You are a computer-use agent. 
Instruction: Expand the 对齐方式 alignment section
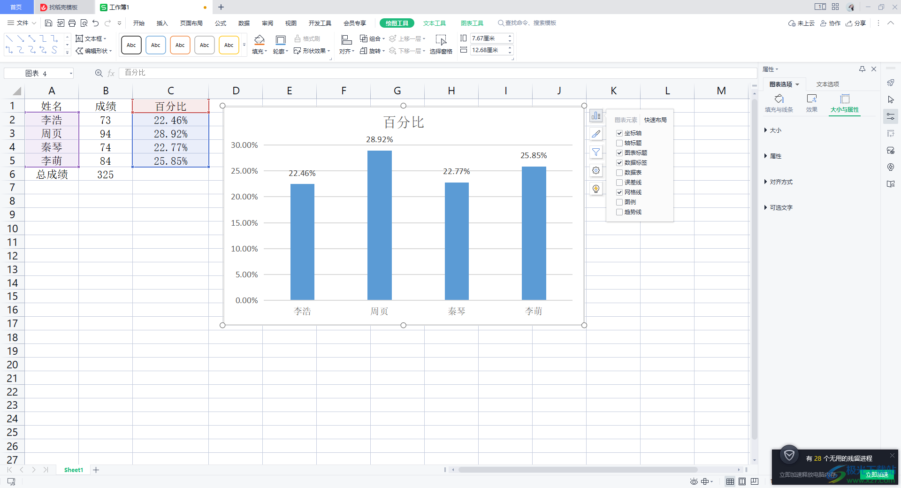(779, 182)
